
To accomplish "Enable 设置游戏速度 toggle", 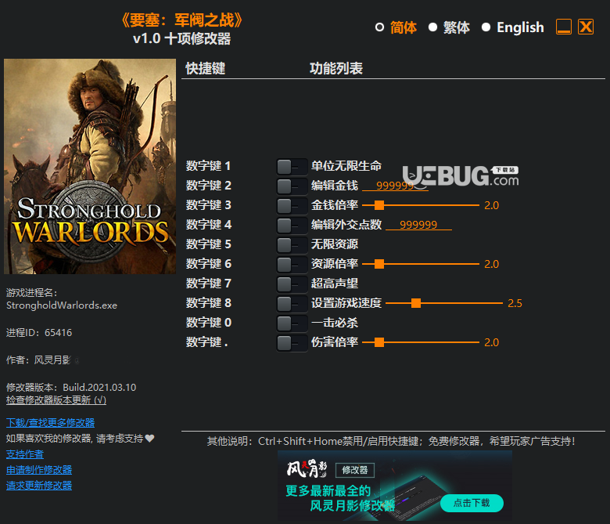I will tap(292, 303).
